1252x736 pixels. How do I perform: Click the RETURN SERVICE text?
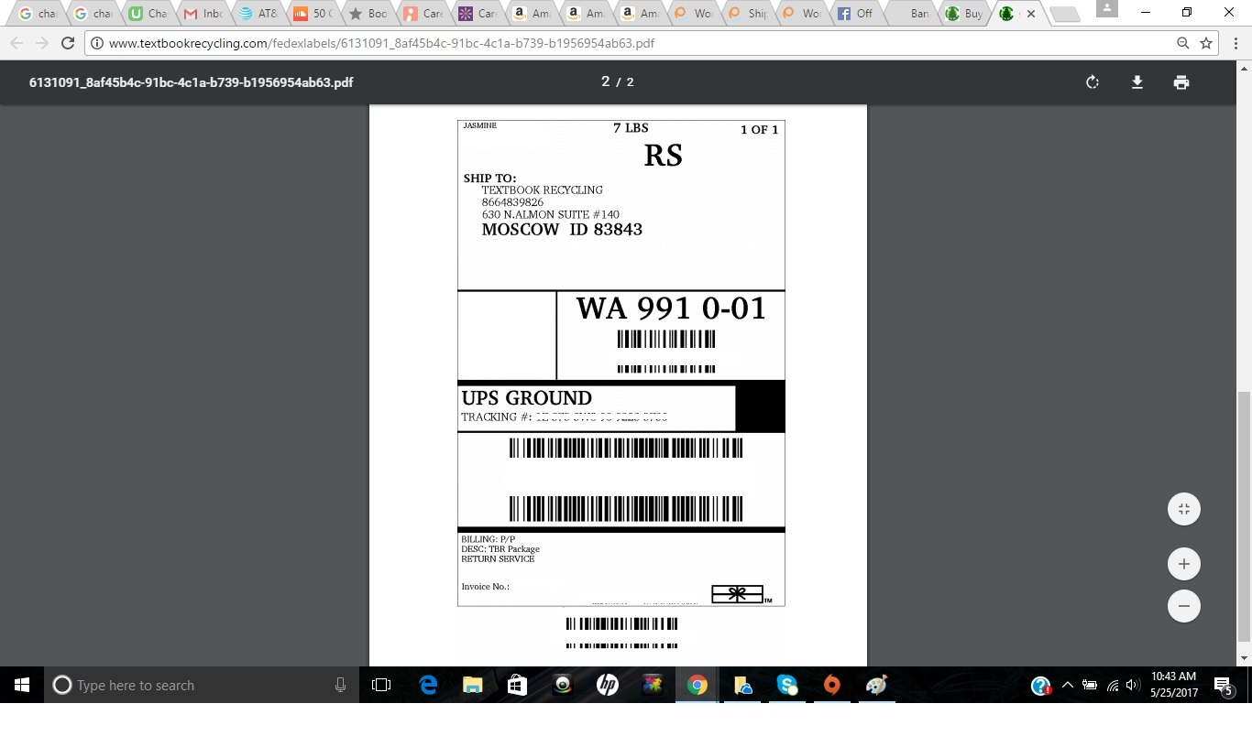[498, 559]
